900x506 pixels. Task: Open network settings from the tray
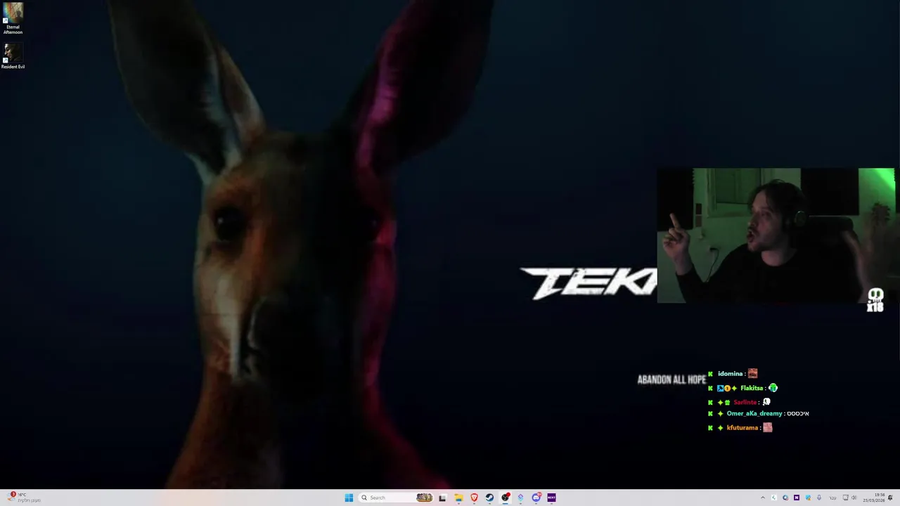click(x=846, y=498)
